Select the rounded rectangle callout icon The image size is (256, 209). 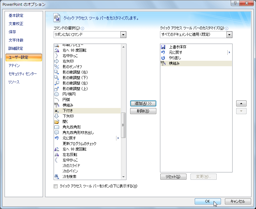click(x=57, y=132)
